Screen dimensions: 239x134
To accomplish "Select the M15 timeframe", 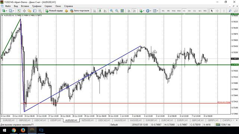I will (x=174, y=11).
